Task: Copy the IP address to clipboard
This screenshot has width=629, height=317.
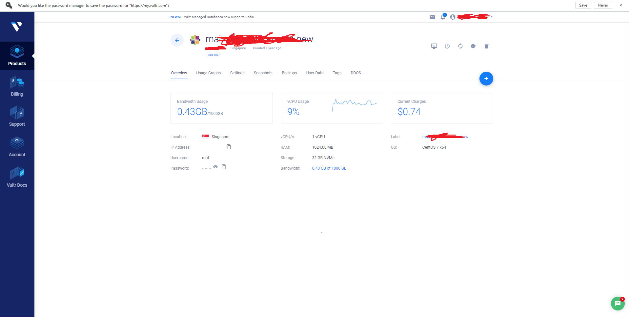Action: [x=229, y=147]
